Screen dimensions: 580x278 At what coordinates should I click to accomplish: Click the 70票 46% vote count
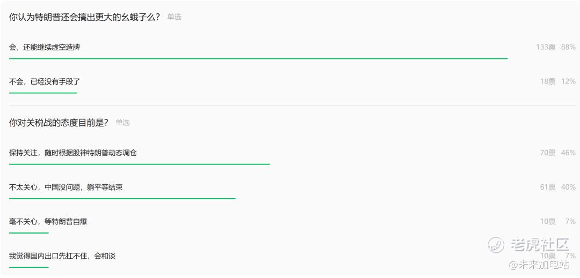(x=558, y=153)
